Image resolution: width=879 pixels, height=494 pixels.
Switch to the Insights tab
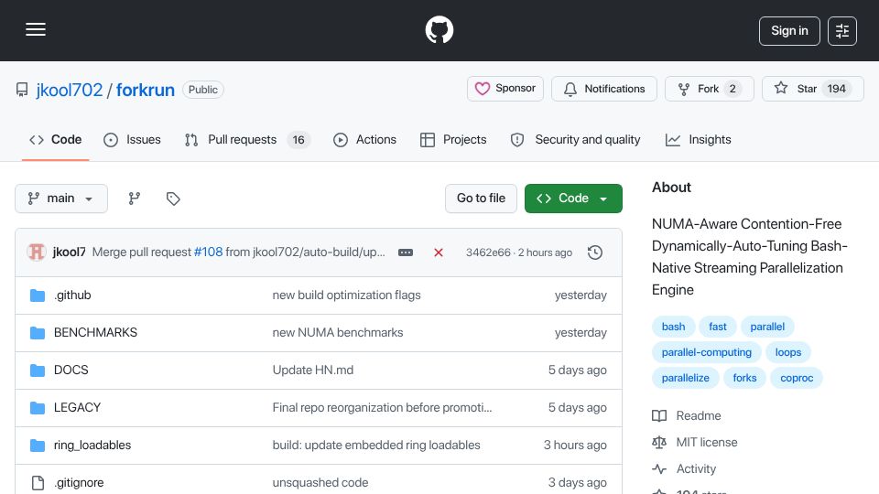pyautogui.click(x=698, y=139)
